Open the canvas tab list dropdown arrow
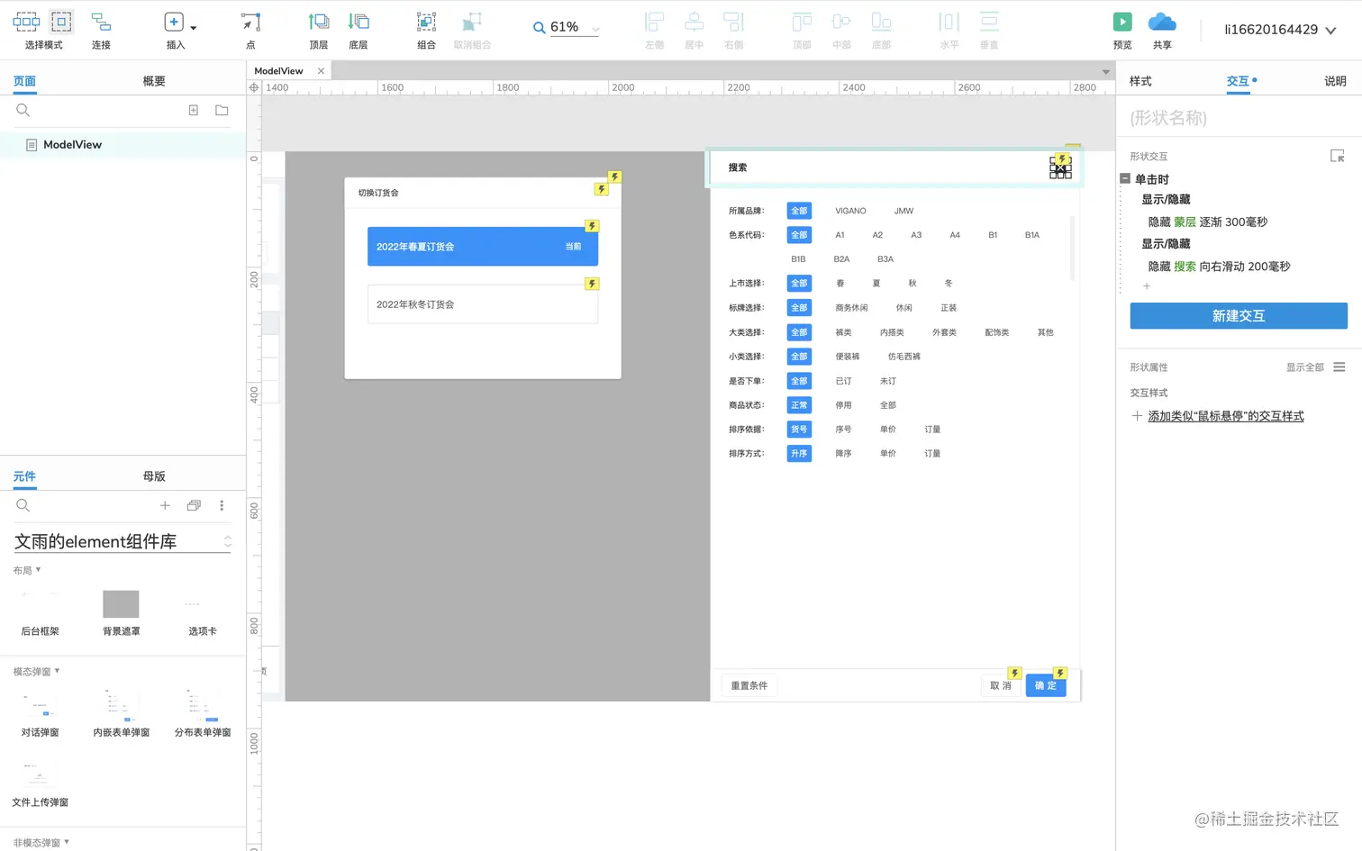The height and width of the screenshot is (851, 1362). (x=1105, y=71)
